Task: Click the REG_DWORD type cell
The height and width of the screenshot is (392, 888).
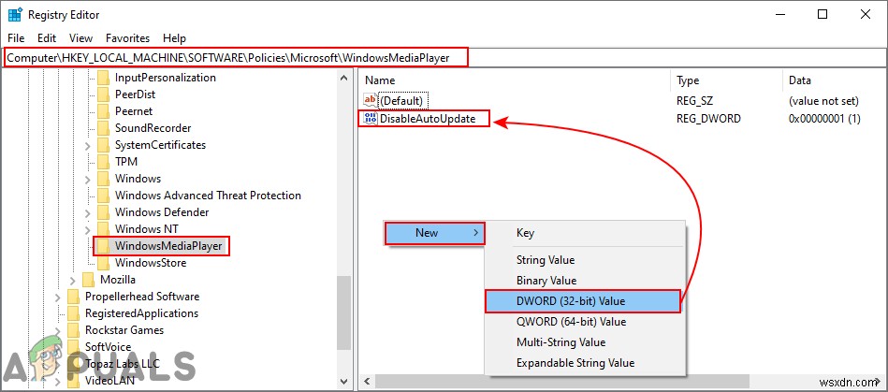Action: (x=708, y=119)
